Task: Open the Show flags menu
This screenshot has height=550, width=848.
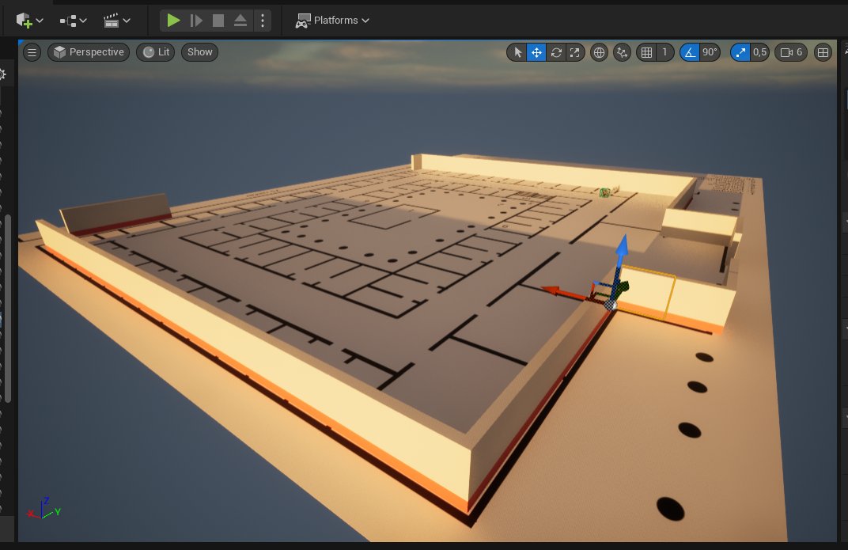Action: 199,52
